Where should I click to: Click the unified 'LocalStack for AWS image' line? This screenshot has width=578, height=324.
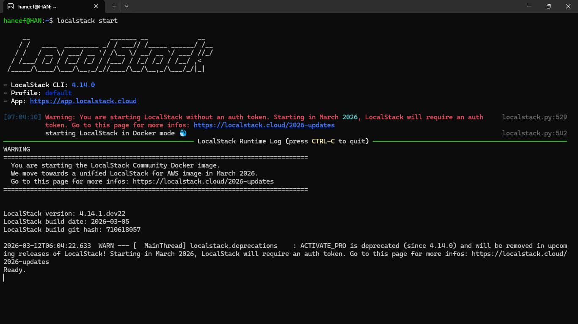pos(135,173)
